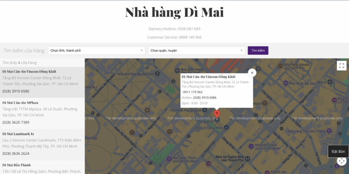Viewport: 349px width, 174px height.
Task: Select the Nhà thờ Đức Bà church icon
Action: (x=157, y=74)
